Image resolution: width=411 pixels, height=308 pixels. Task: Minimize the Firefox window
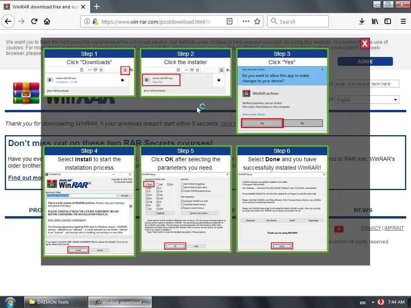[377, 4]
